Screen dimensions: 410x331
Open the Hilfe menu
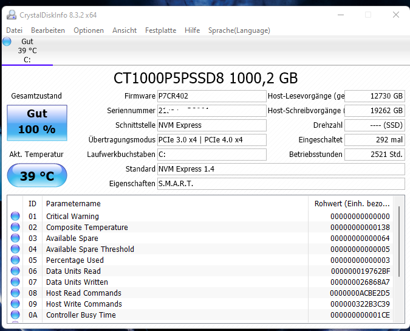click(x=192, y=30)
